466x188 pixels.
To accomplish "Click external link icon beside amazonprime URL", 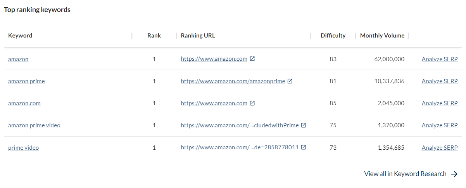I will (290, 81).
